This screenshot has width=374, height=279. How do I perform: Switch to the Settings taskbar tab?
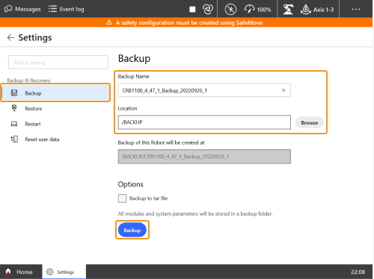64,272
